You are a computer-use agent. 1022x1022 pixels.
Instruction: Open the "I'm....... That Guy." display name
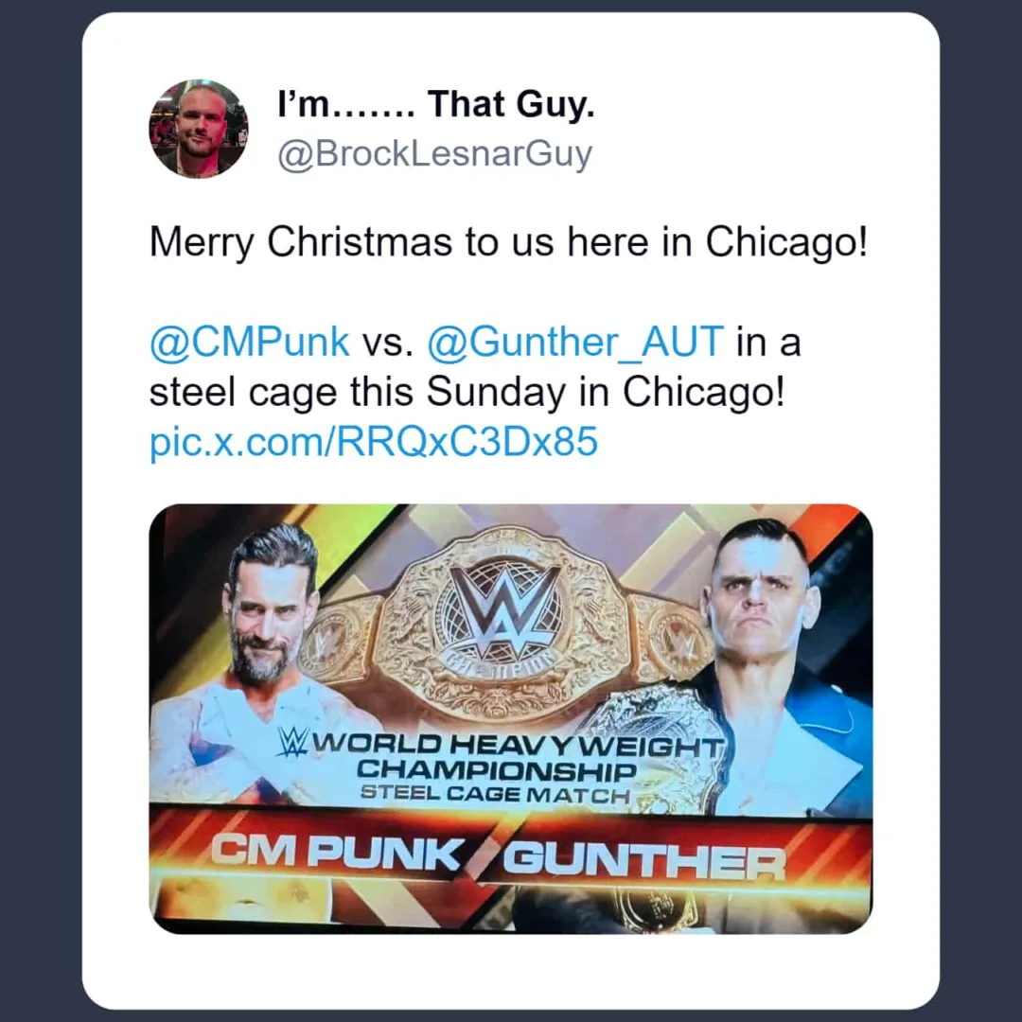[436, 104]
